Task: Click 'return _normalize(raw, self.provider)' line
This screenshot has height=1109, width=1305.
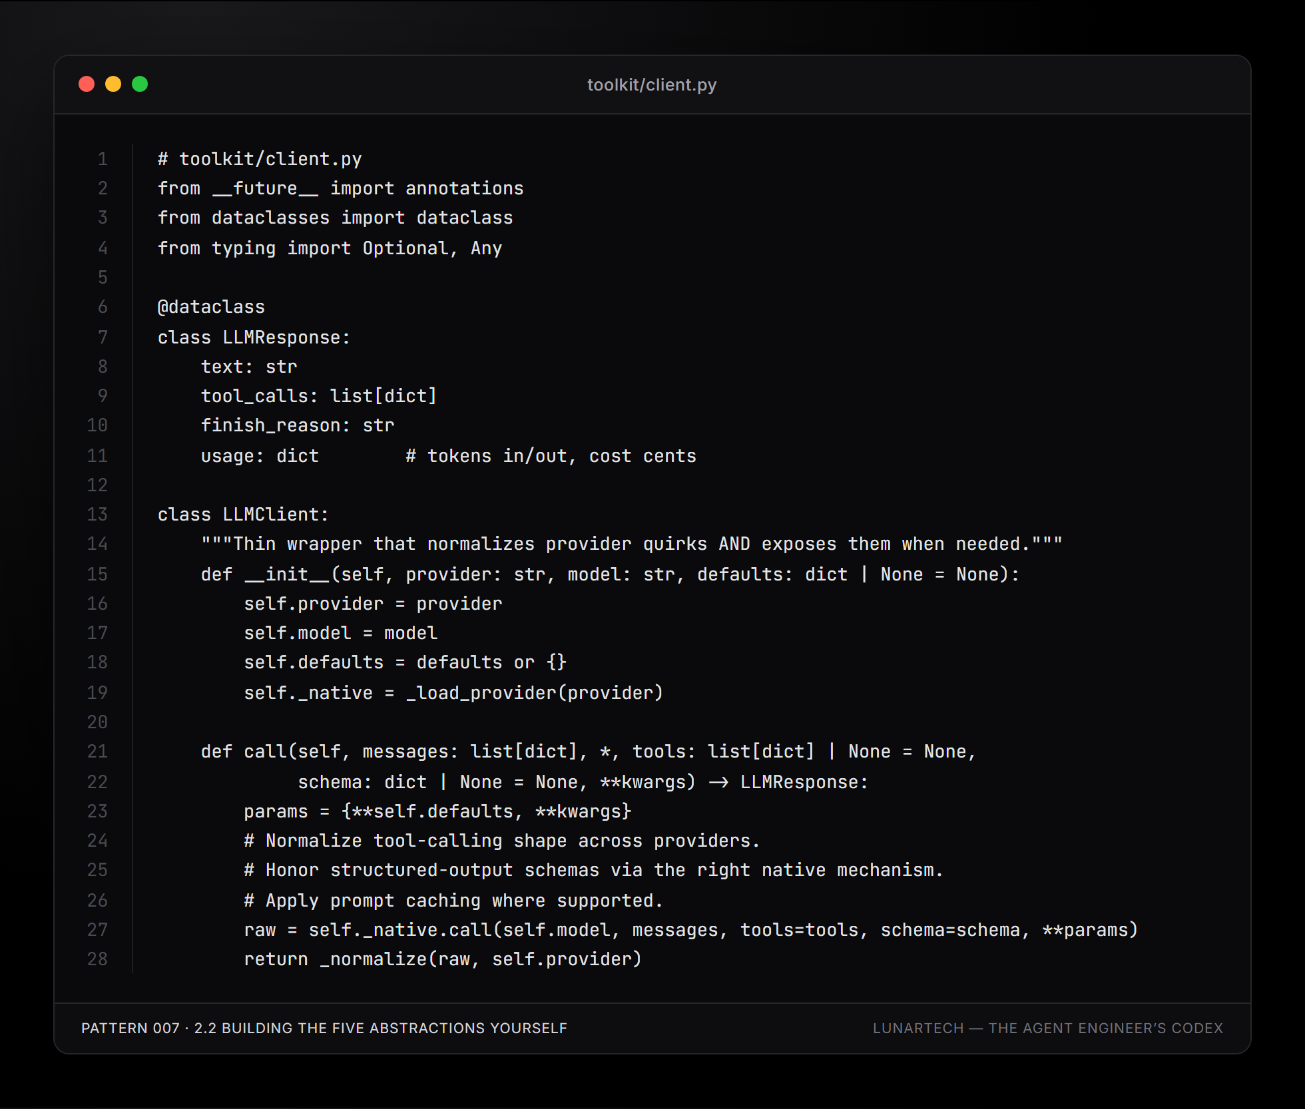Action: [x=443, y=959]
